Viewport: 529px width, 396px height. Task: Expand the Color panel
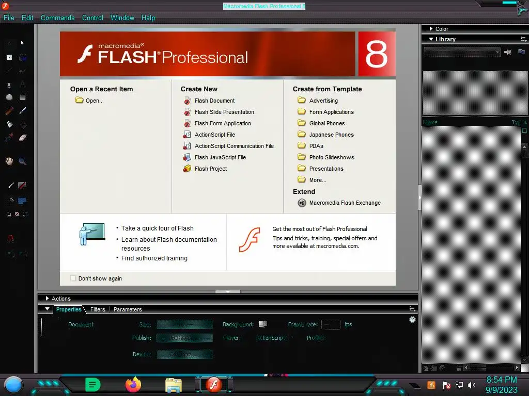pos(431,29)
